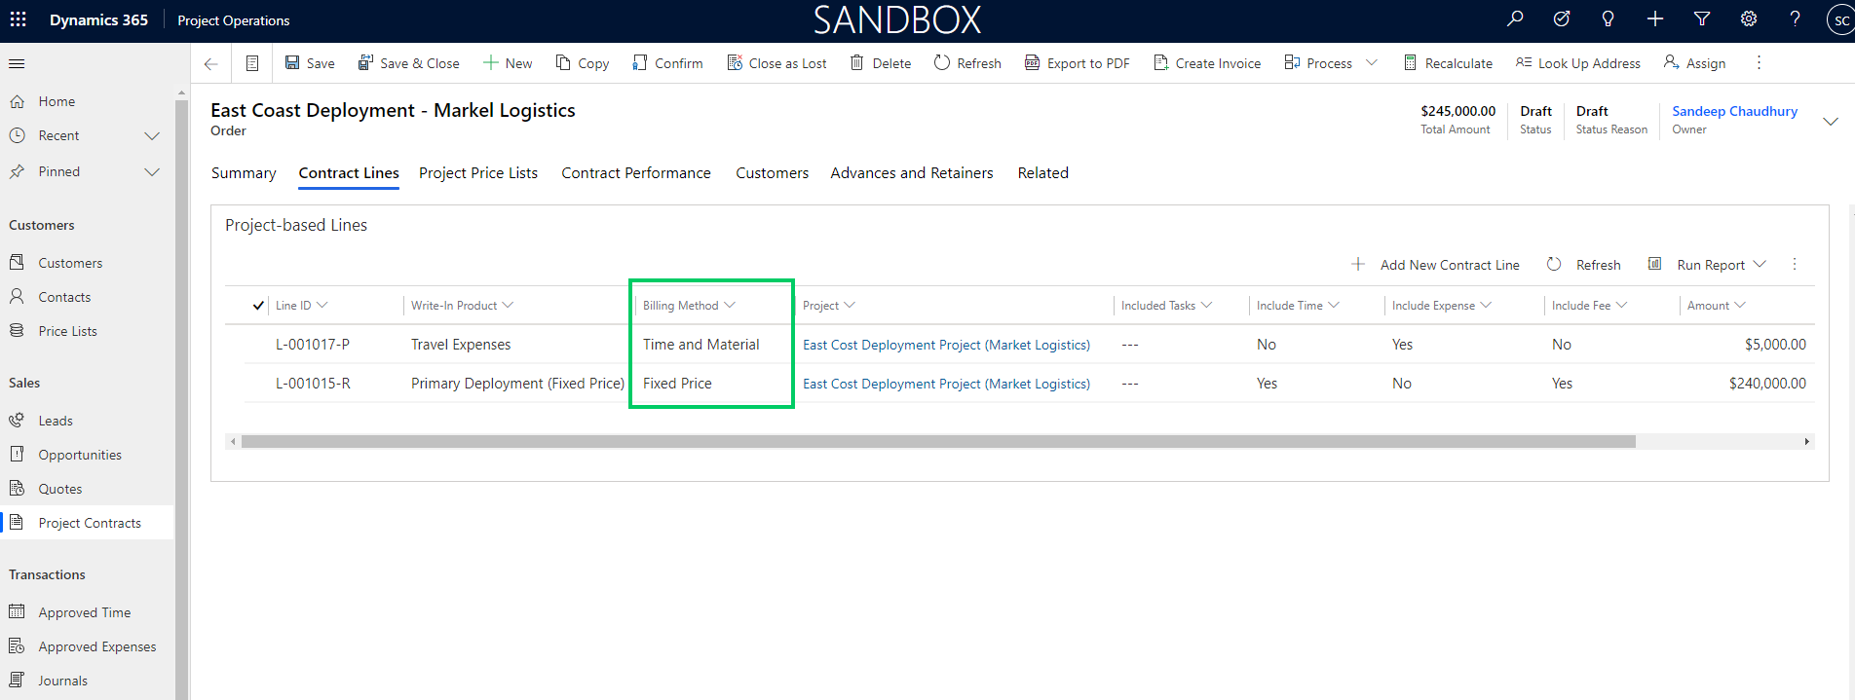Screen dimensions: 1855x700
Task: Click the Recalculate calculator icon
Action: [1410, 63]
